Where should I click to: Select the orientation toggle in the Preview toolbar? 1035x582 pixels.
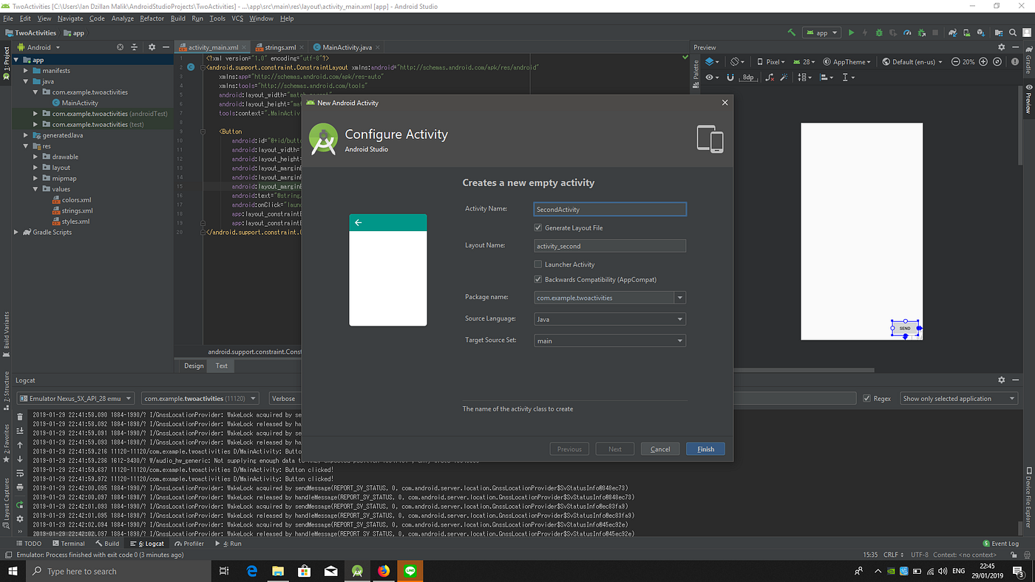[735, 61]
